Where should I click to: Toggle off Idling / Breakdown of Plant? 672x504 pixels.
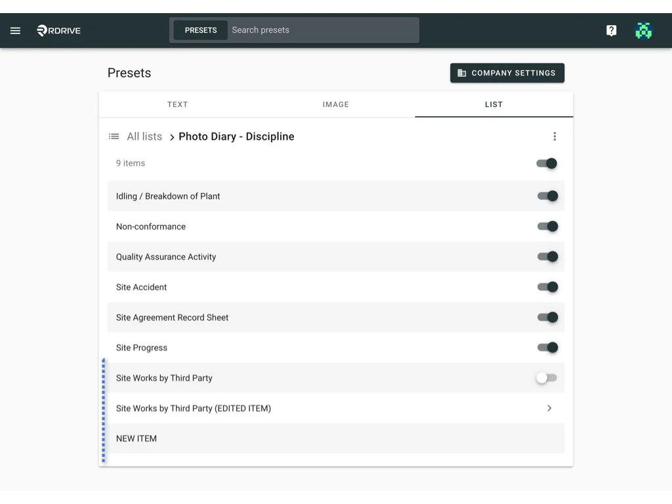tap(546, 196)
